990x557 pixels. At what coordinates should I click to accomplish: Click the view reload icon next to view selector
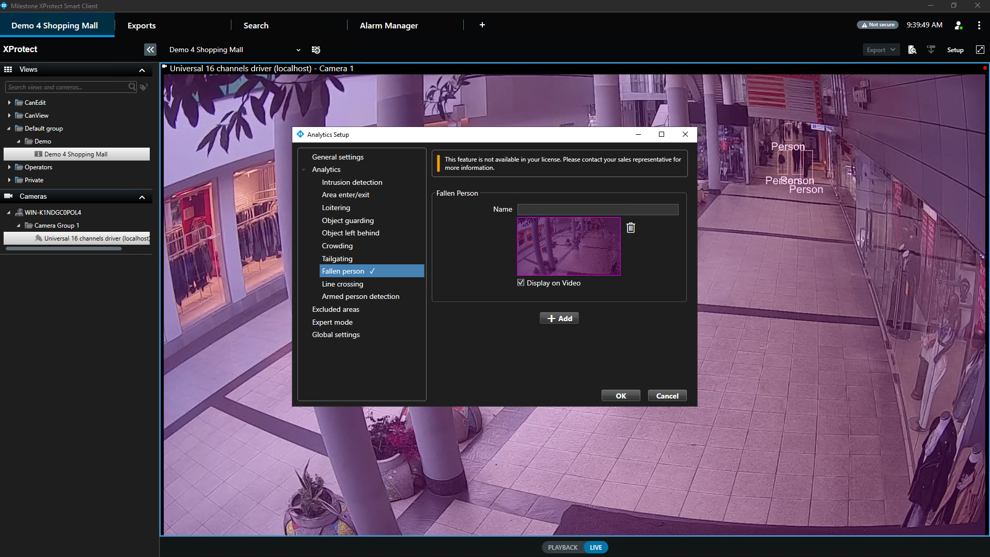[316, 50]
